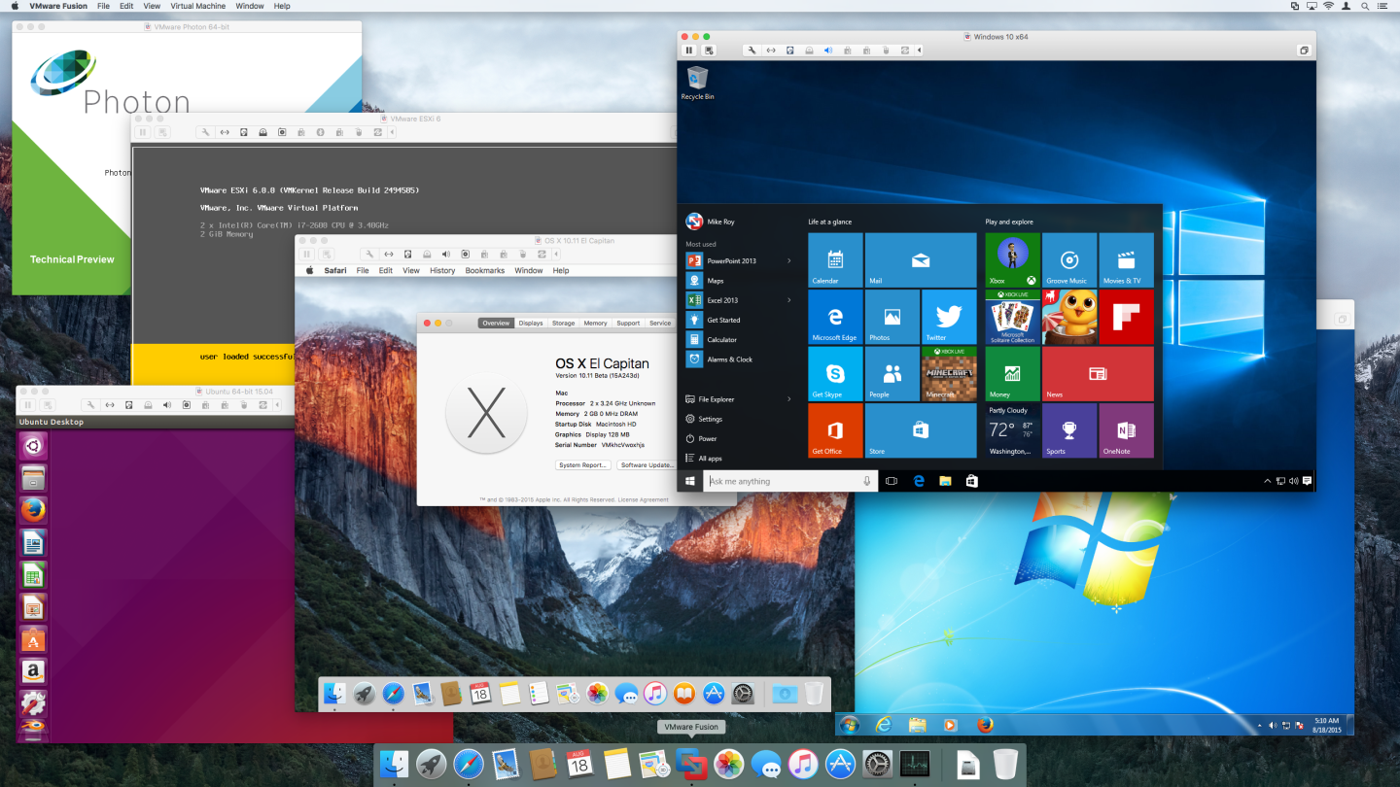Click the VMware Fusion icon in the Dock

[691, 764]
